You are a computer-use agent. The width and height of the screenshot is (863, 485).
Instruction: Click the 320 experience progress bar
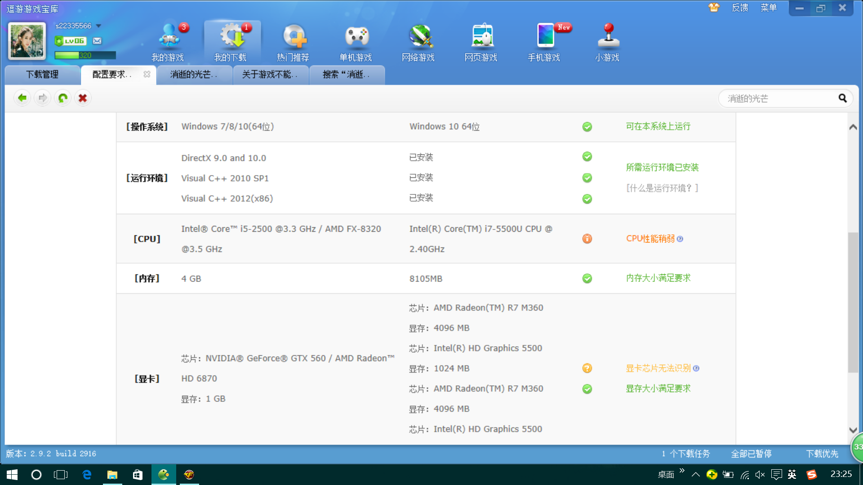click(x=85, y=55)
